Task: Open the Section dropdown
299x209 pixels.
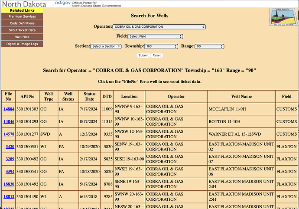Action: (106, 46)
